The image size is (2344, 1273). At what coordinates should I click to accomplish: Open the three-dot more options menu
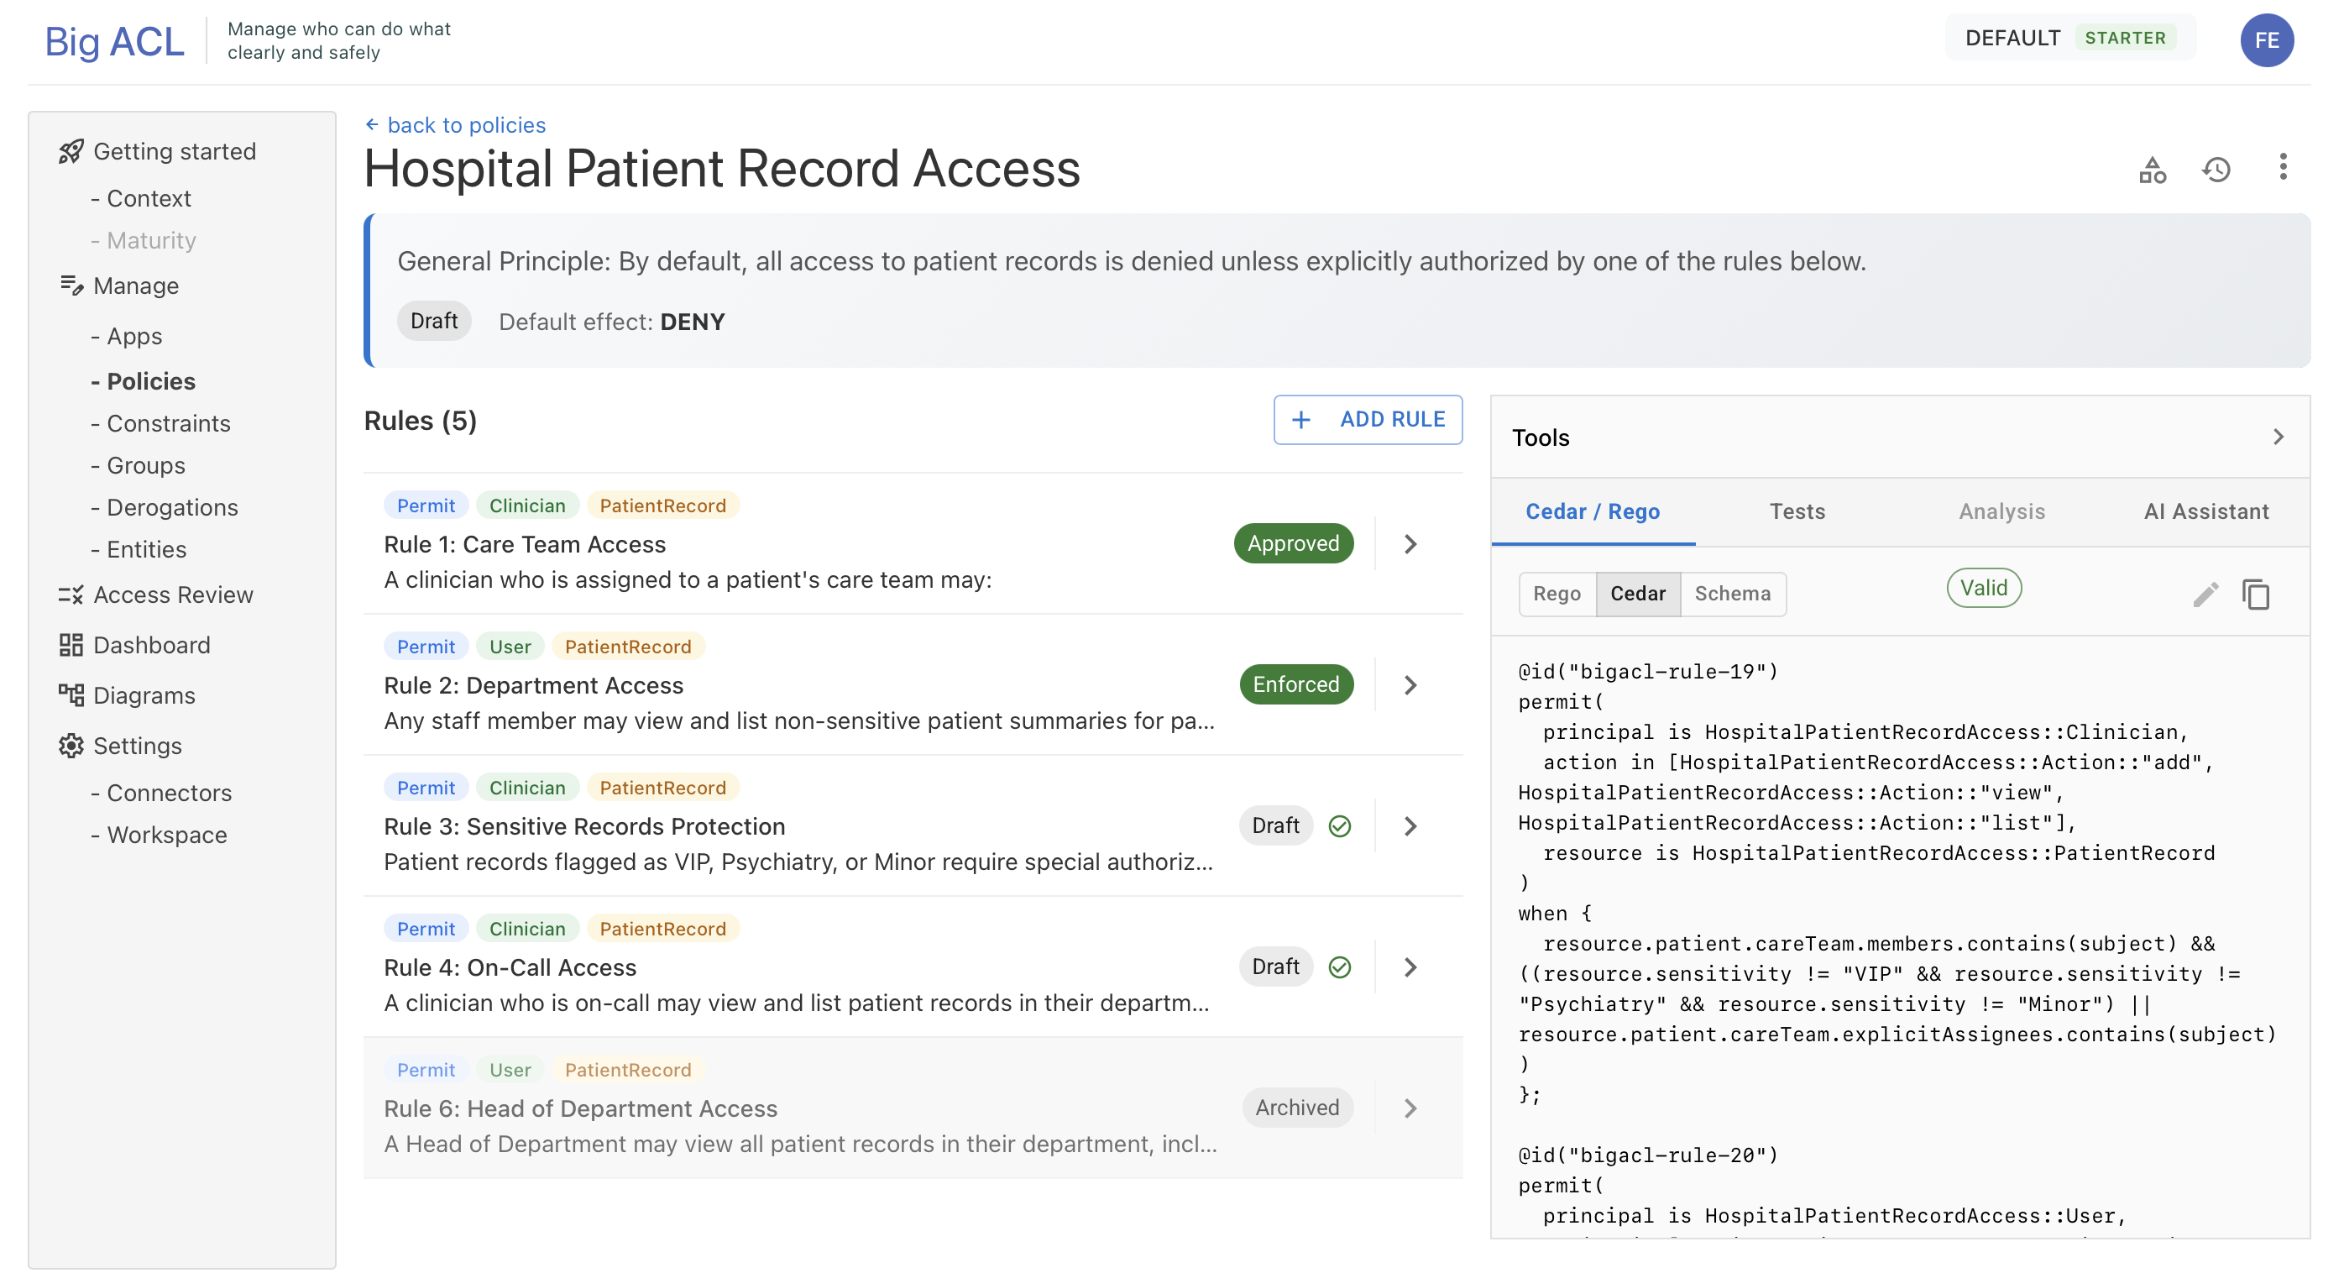click(2282, 167)
